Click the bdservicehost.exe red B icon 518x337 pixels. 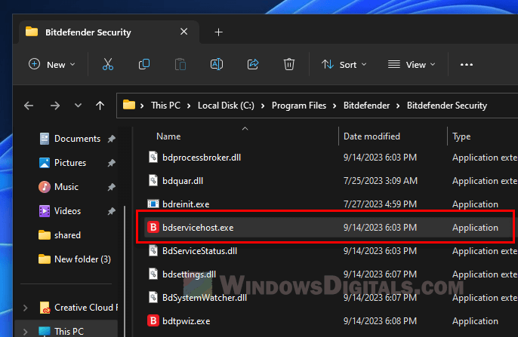(153, 227)
